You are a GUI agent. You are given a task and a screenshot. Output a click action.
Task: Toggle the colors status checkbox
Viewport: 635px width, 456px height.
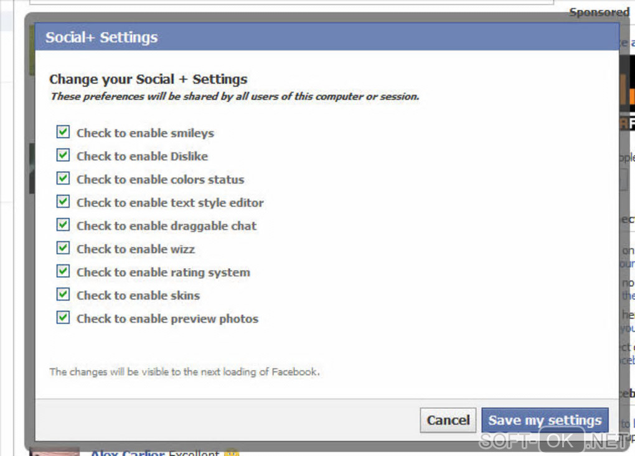pyautogui.click(x=63, y=179)
